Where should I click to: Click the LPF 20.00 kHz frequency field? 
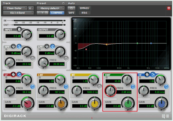pos(57,64)
